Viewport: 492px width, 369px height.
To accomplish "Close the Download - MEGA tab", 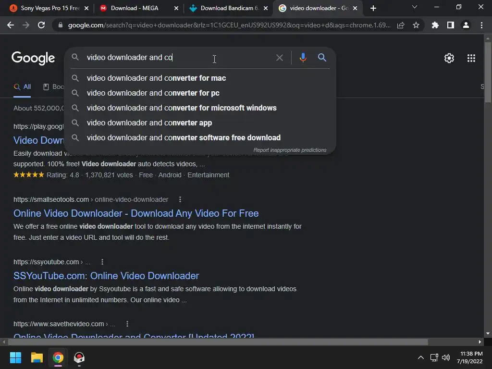I will 176,8.
